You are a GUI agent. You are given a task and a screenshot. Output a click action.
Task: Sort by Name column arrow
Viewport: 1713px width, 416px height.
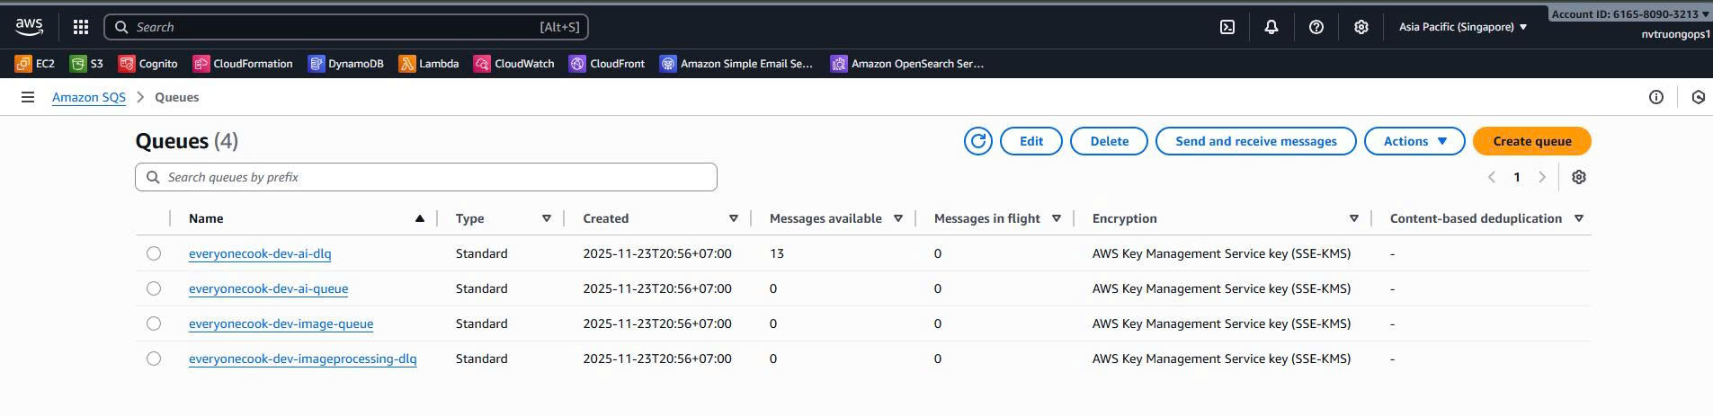click(420, 218)
